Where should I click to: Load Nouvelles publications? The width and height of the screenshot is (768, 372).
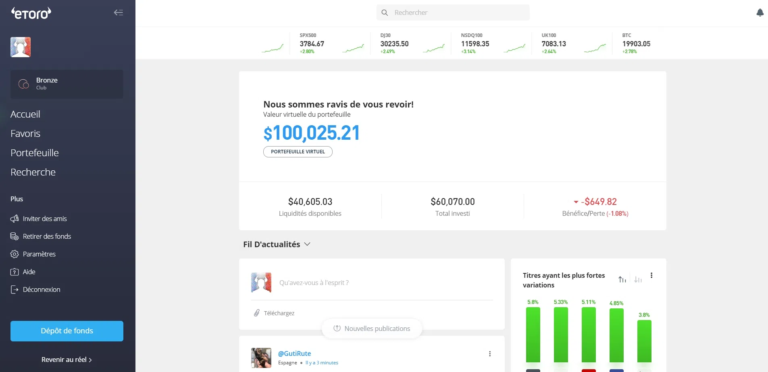(372, 329)
